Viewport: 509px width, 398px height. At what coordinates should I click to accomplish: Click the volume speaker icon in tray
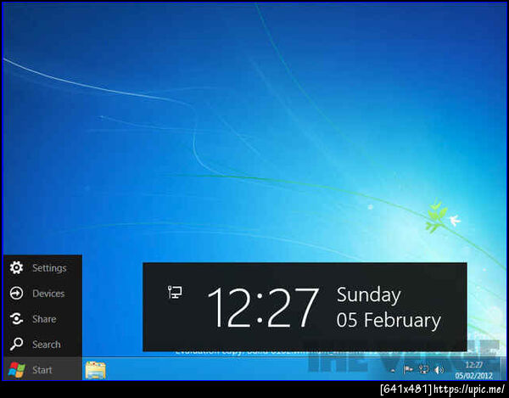click(439, 370)
